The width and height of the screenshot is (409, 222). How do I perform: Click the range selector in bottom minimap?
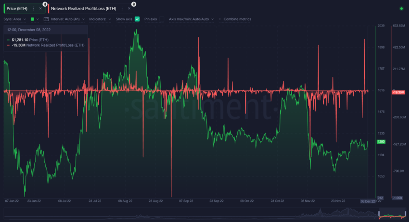click(392, 213)
